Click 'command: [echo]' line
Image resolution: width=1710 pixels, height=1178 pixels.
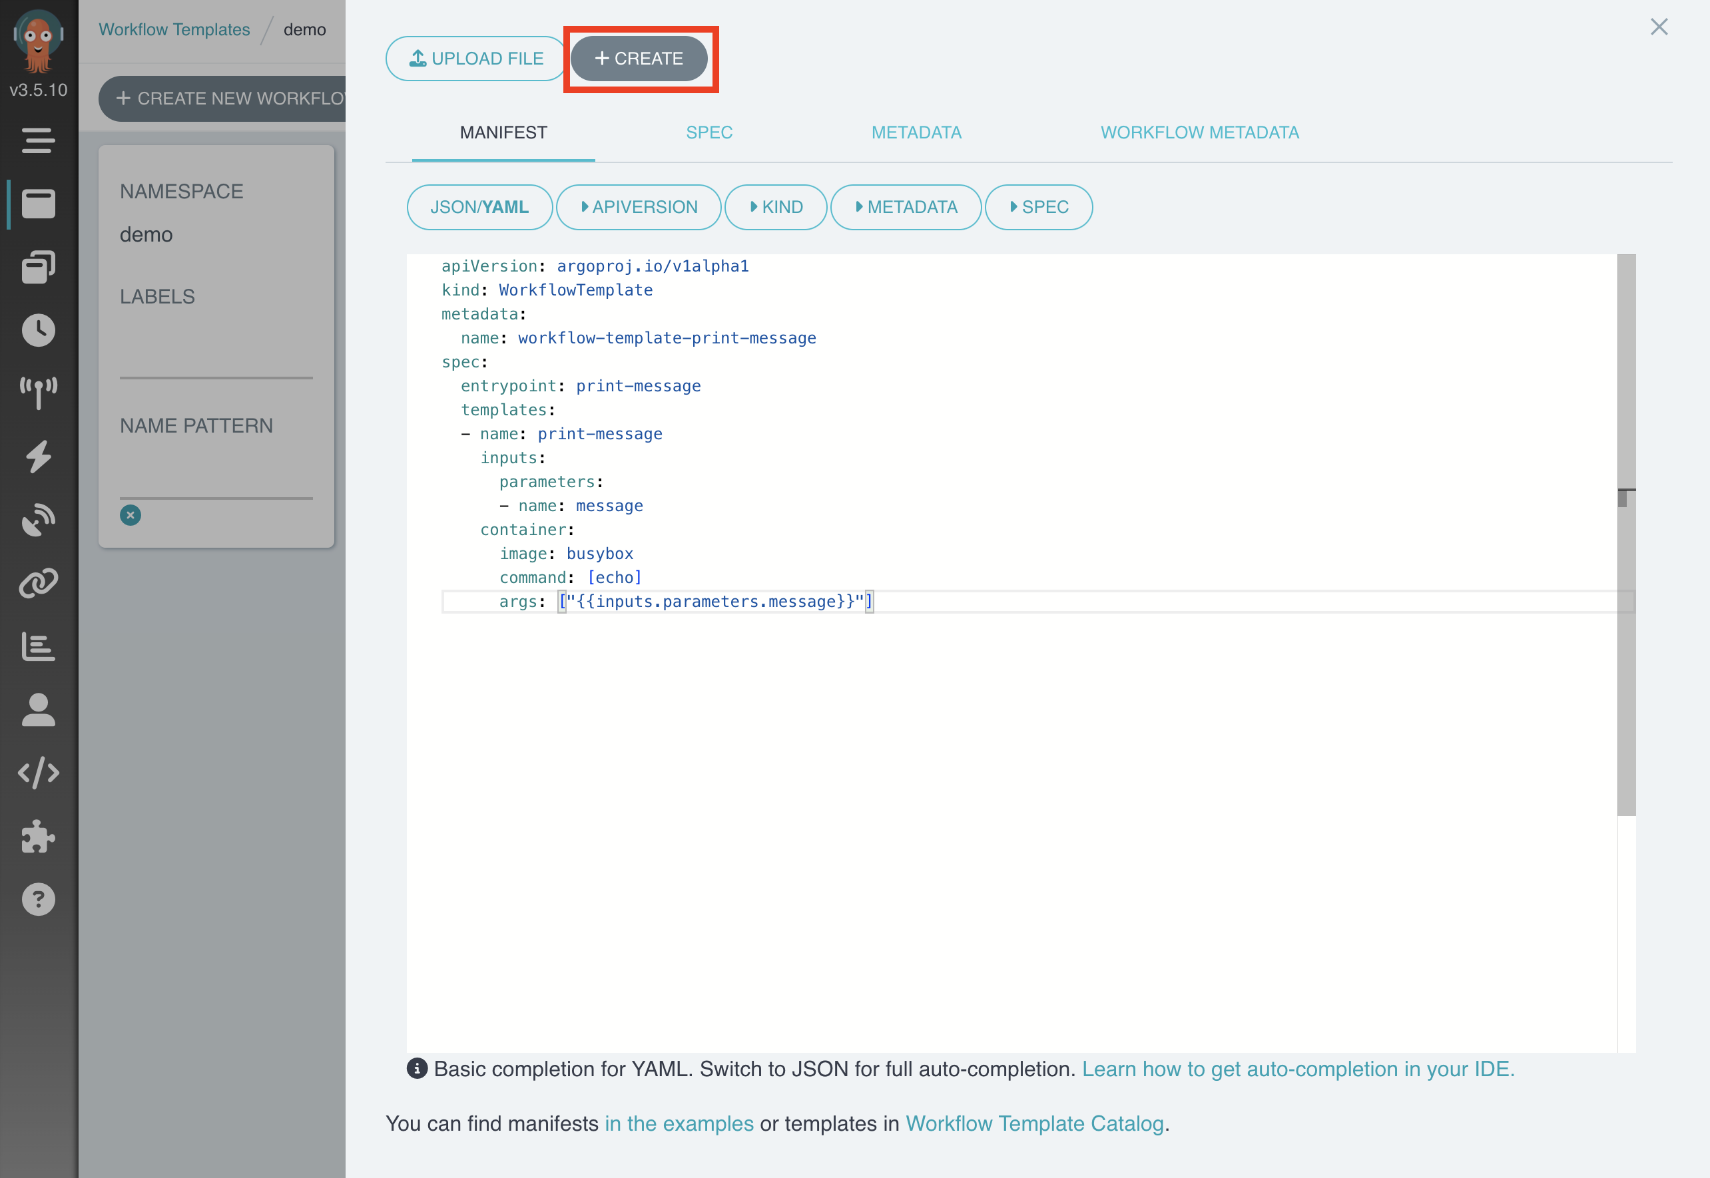point(570,578)
